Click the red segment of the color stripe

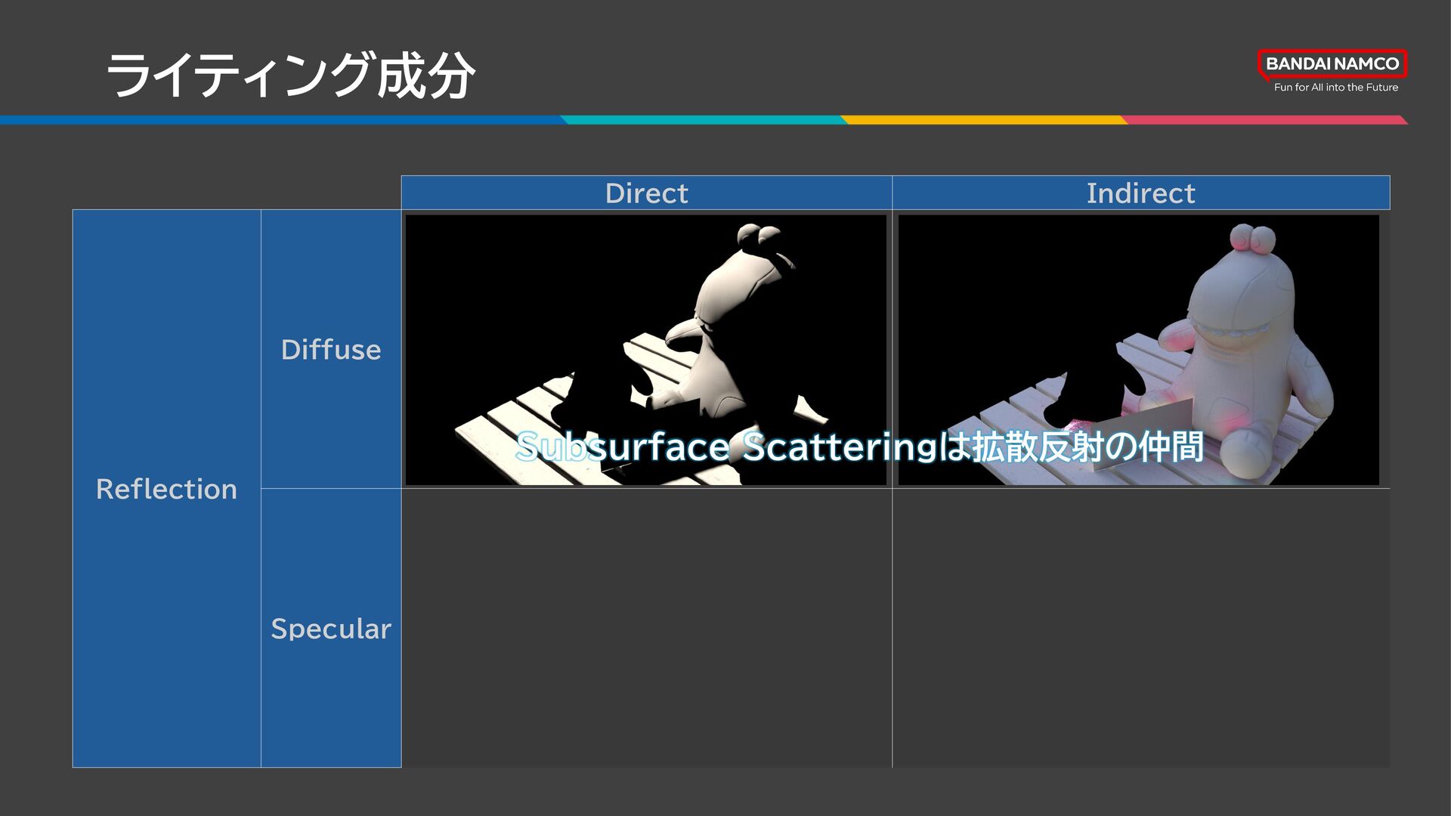click(x=1262, y=120)
